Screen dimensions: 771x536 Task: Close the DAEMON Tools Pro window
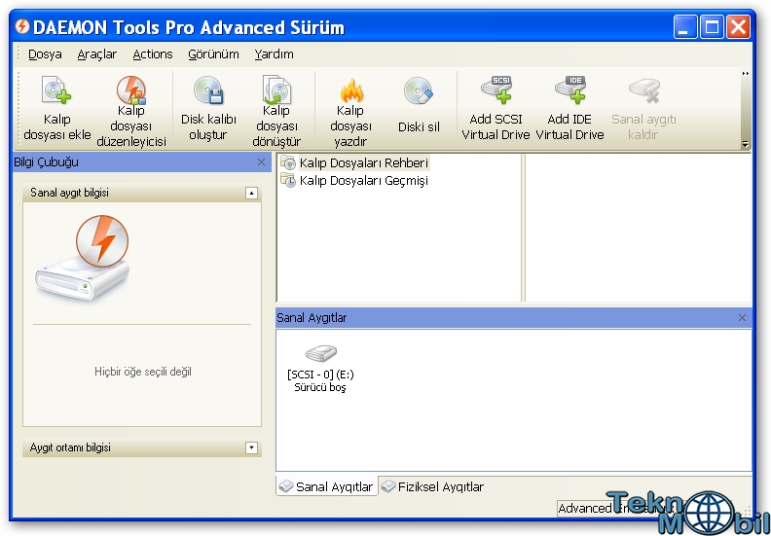[x=738, y=26]
